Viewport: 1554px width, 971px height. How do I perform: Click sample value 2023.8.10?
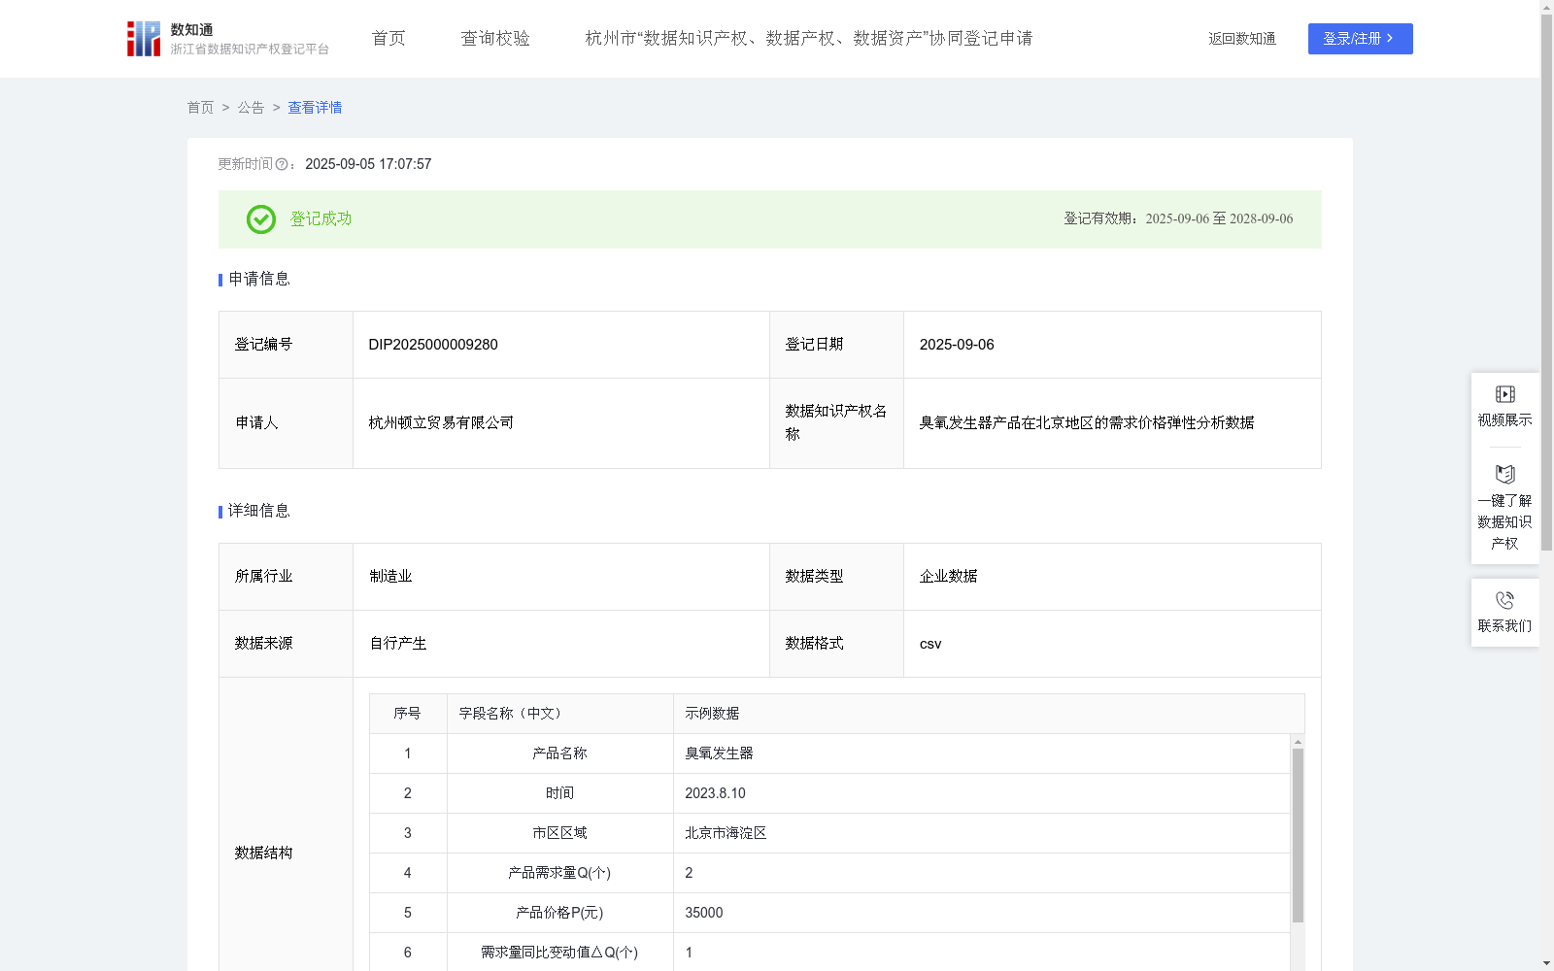click(x=715, y=793)
